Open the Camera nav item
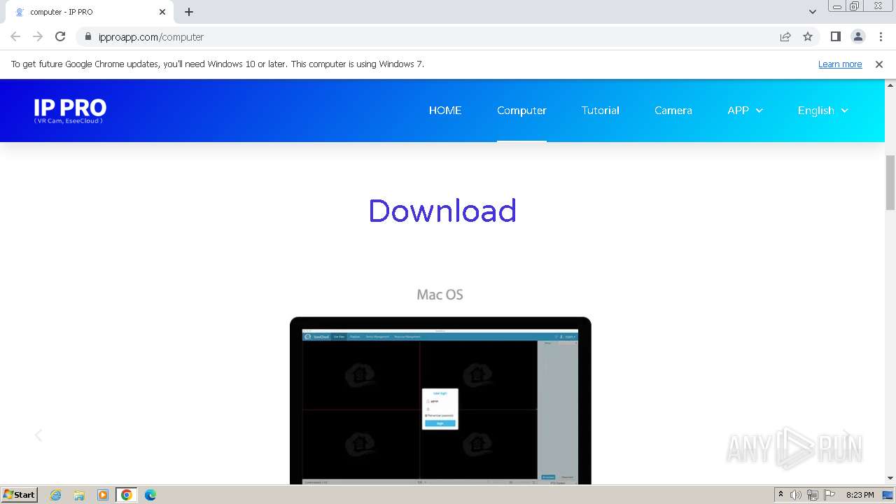 [x=673, y=110]
